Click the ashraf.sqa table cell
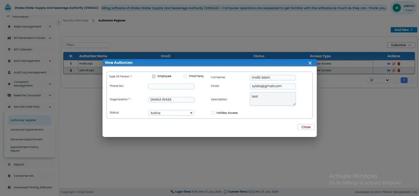Image resolution: width=419 pixels, height=196 pixels. [86, 70]
